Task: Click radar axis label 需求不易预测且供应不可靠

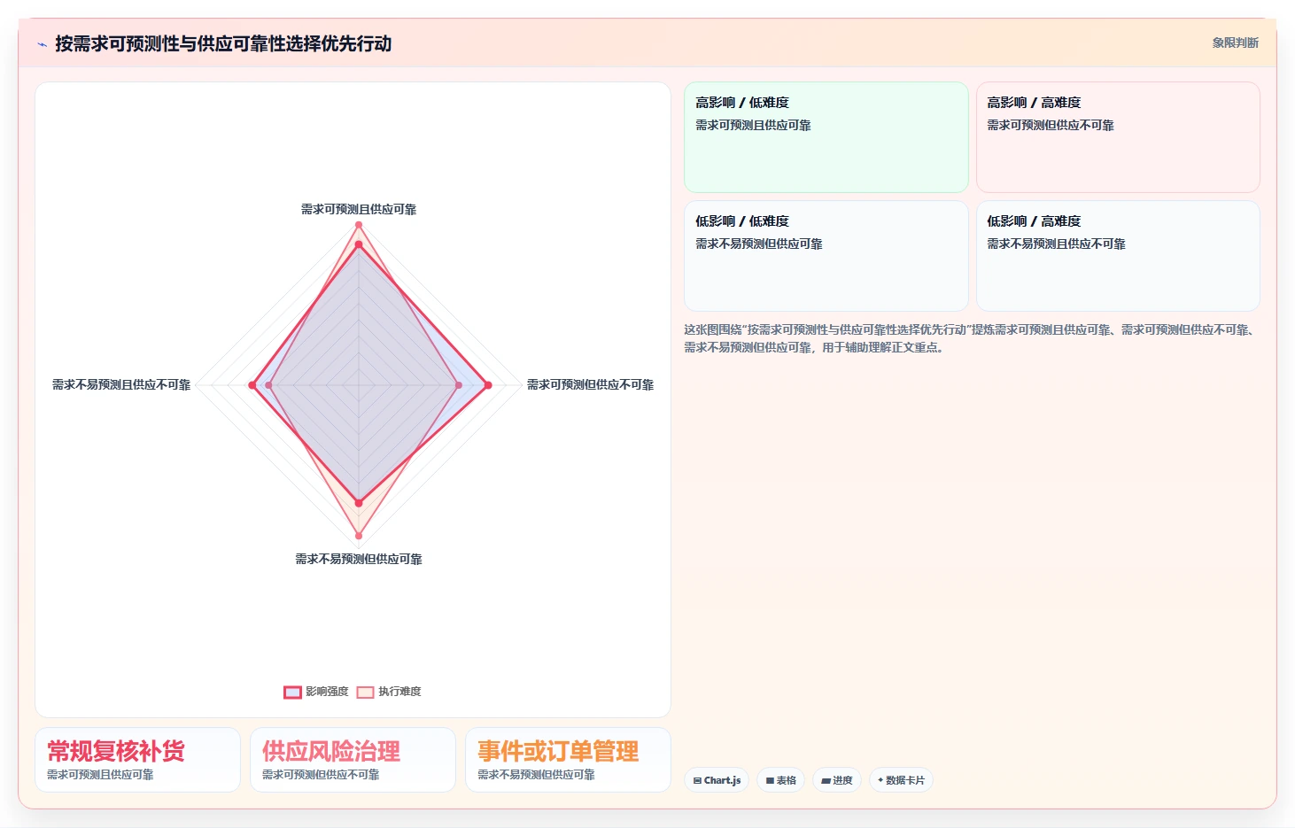Action: (121, 385)
